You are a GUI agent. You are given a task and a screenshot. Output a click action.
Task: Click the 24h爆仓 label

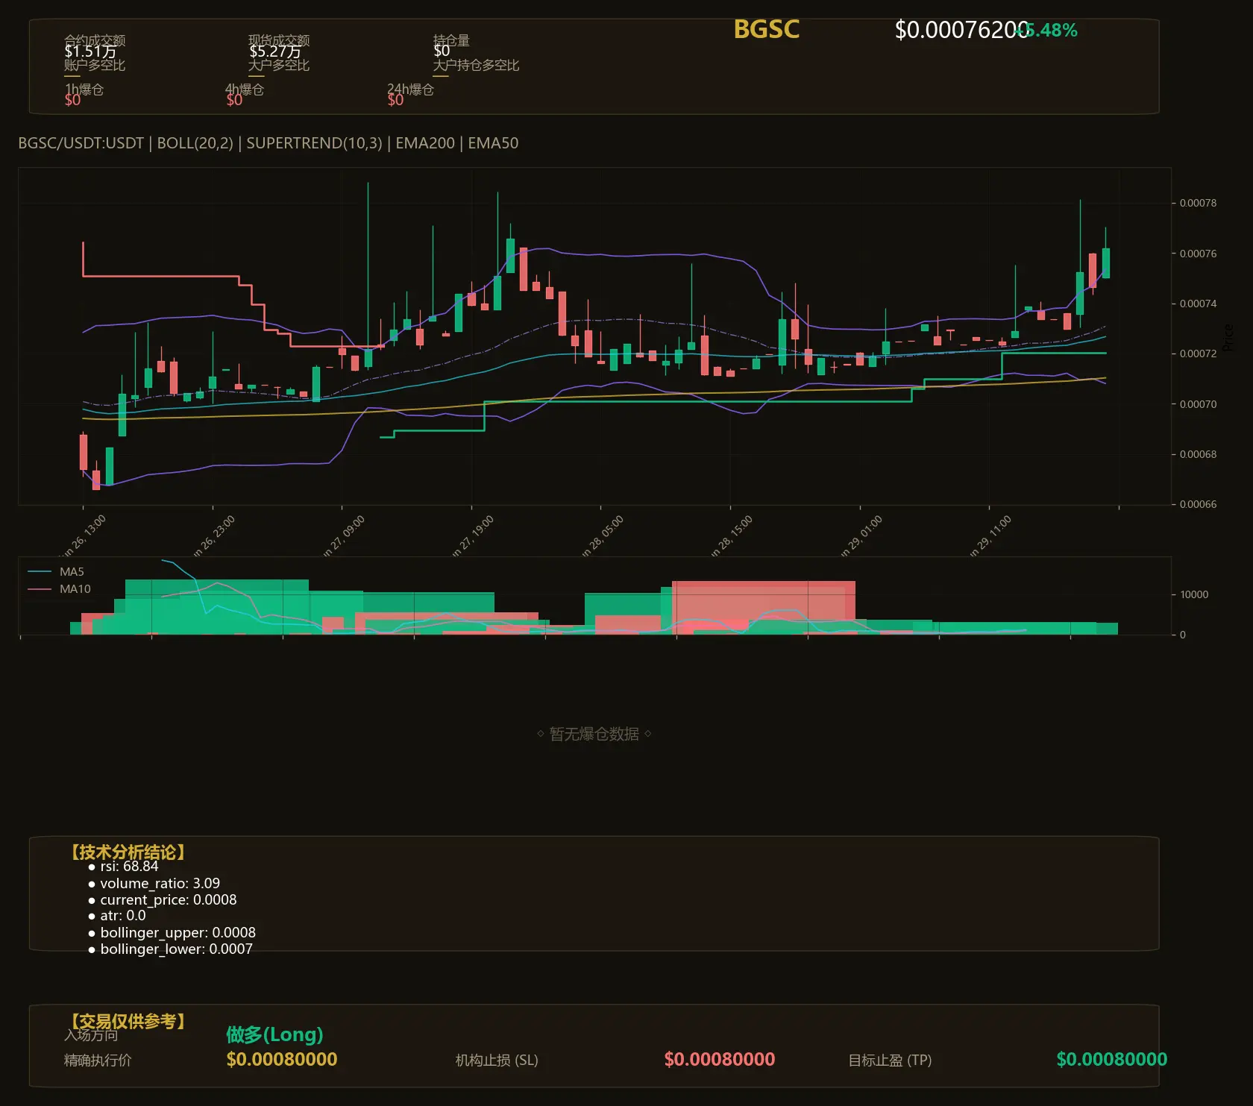pyautogui.click(x=410, y=89)
